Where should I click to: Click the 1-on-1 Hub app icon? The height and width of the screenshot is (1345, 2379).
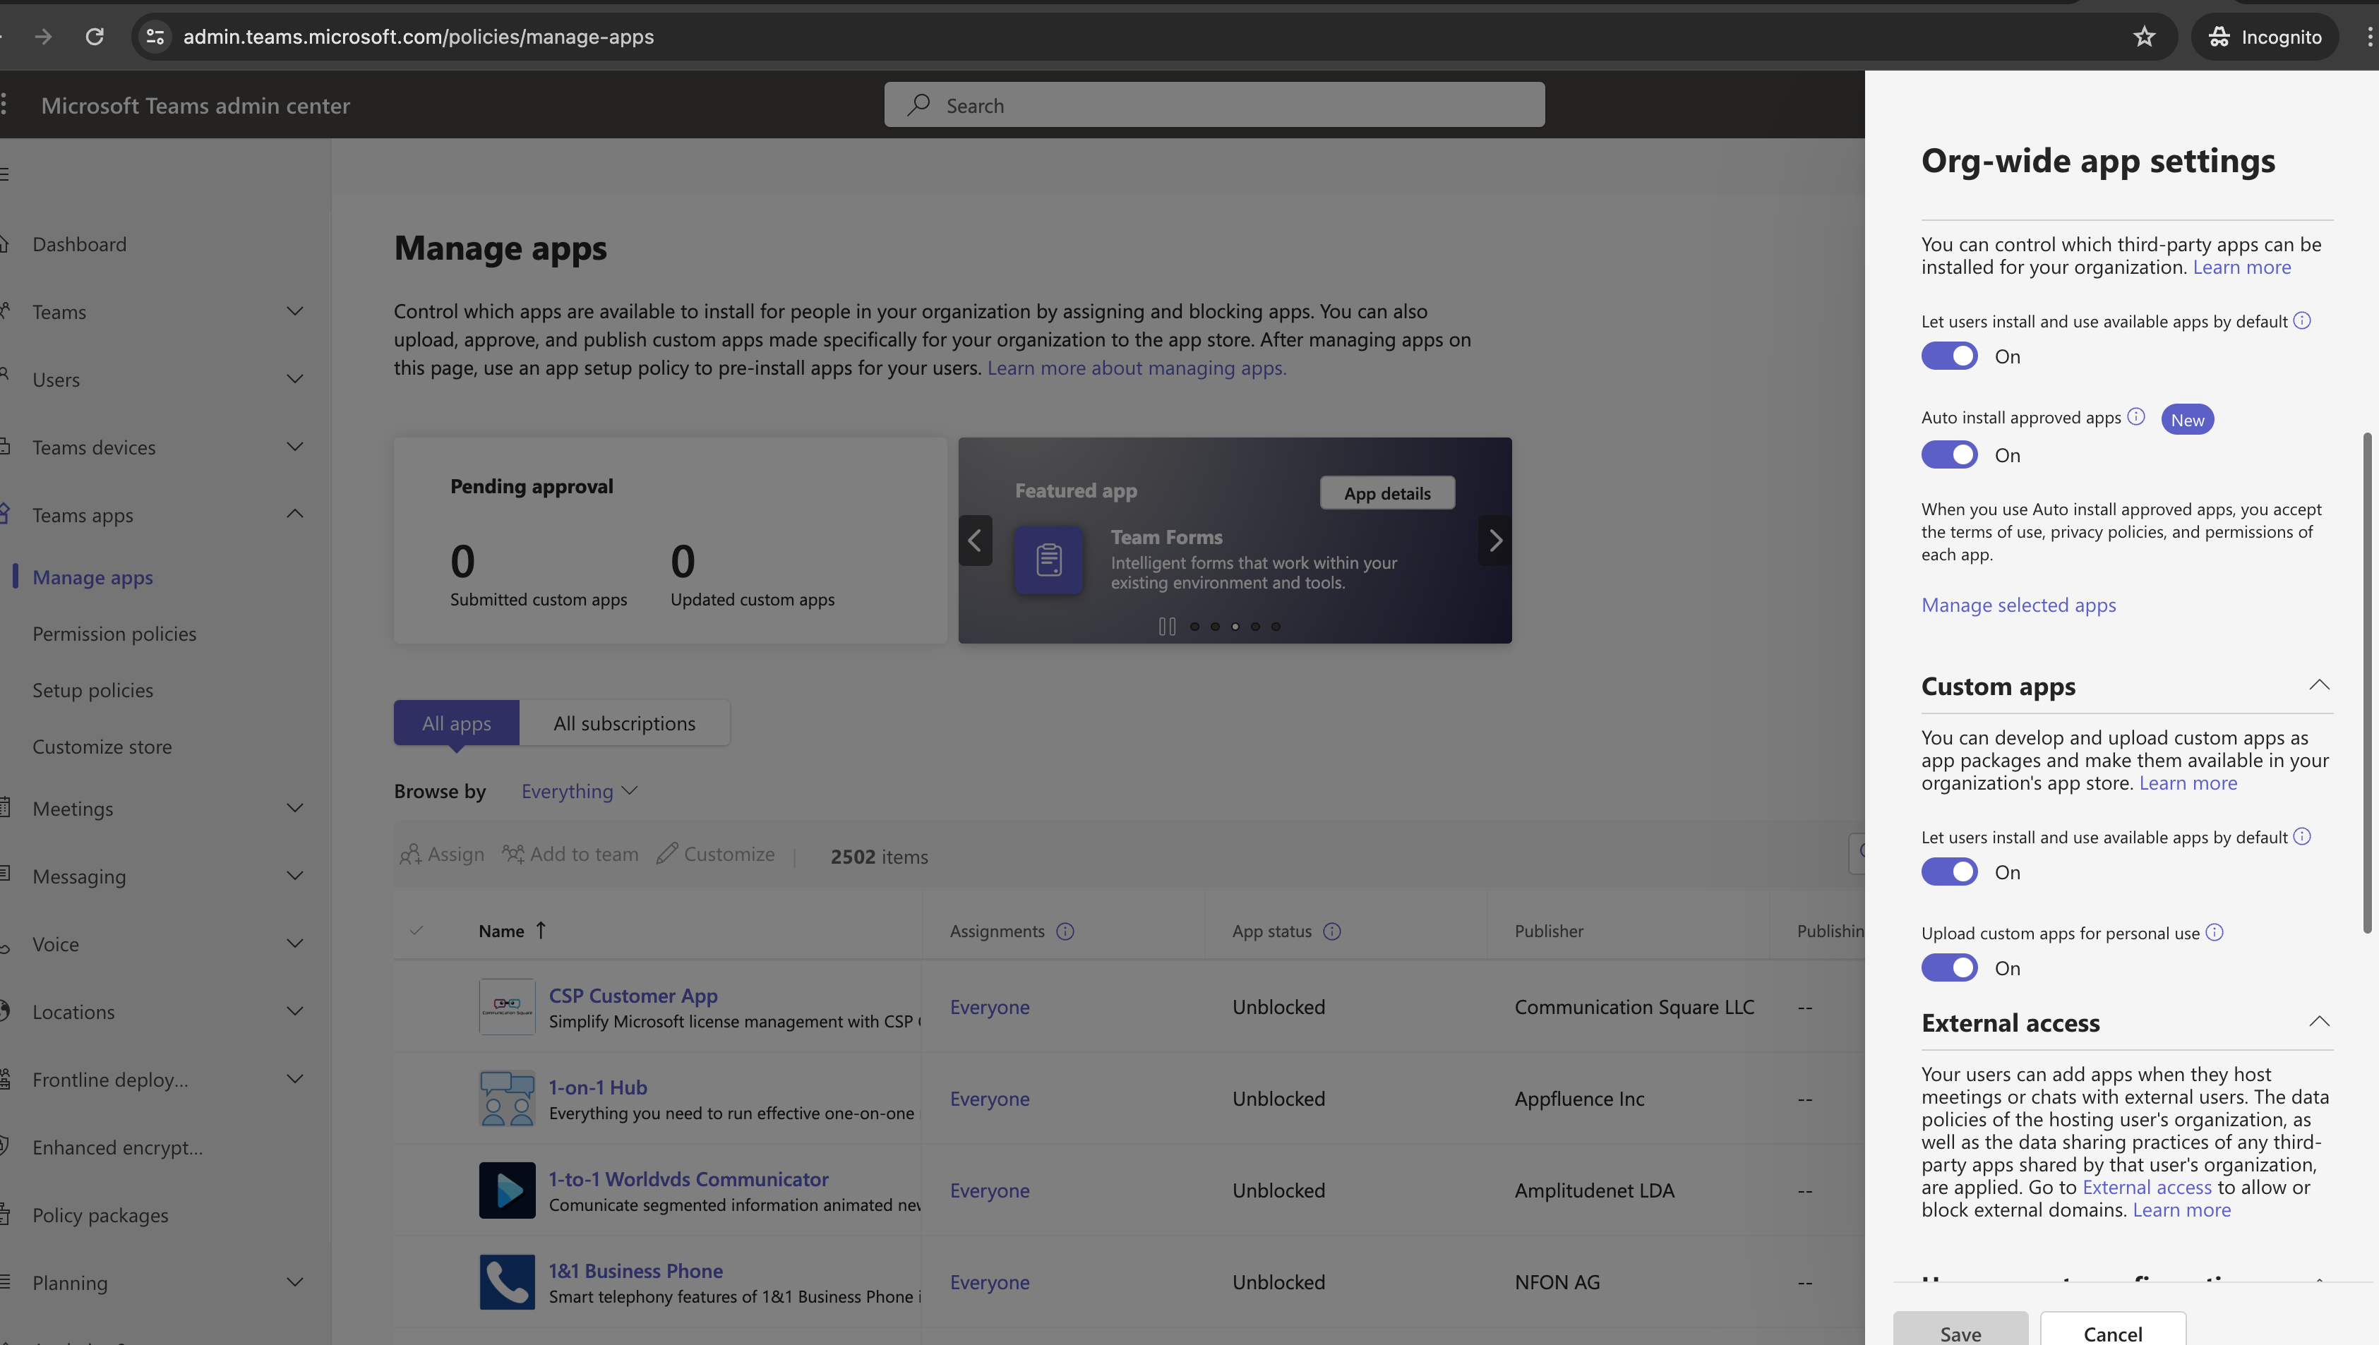(507, 1097)
